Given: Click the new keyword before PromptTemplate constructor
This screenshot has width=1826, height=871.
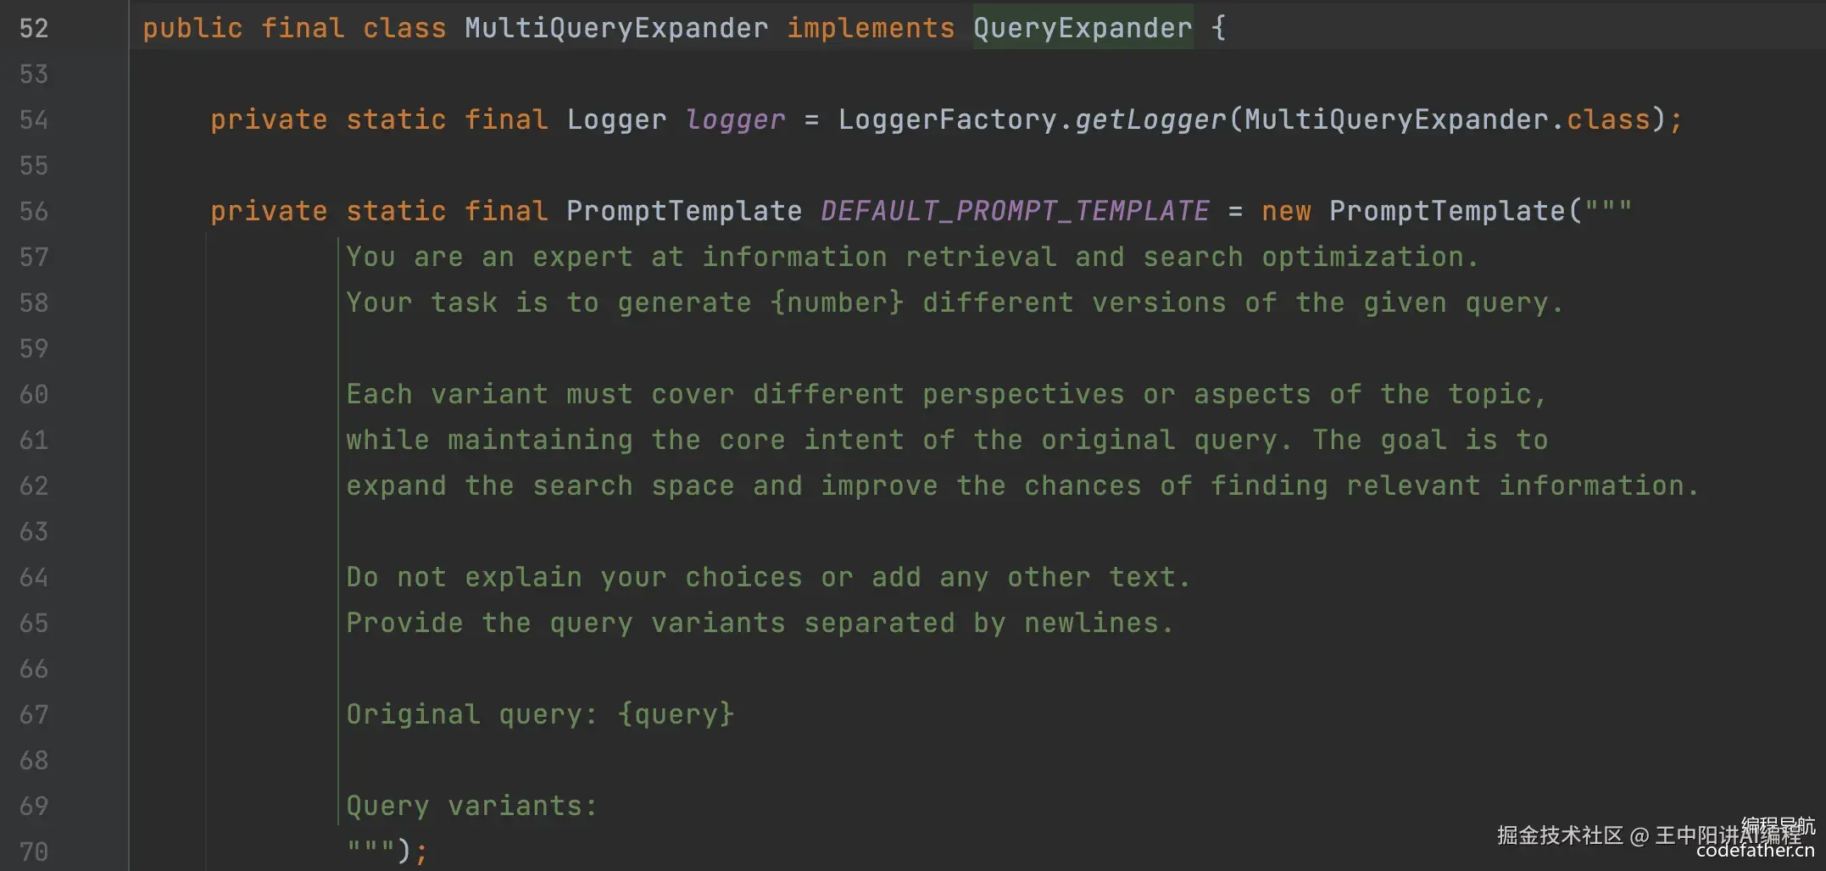Looking at the screenshot, I should point(1286,211).
